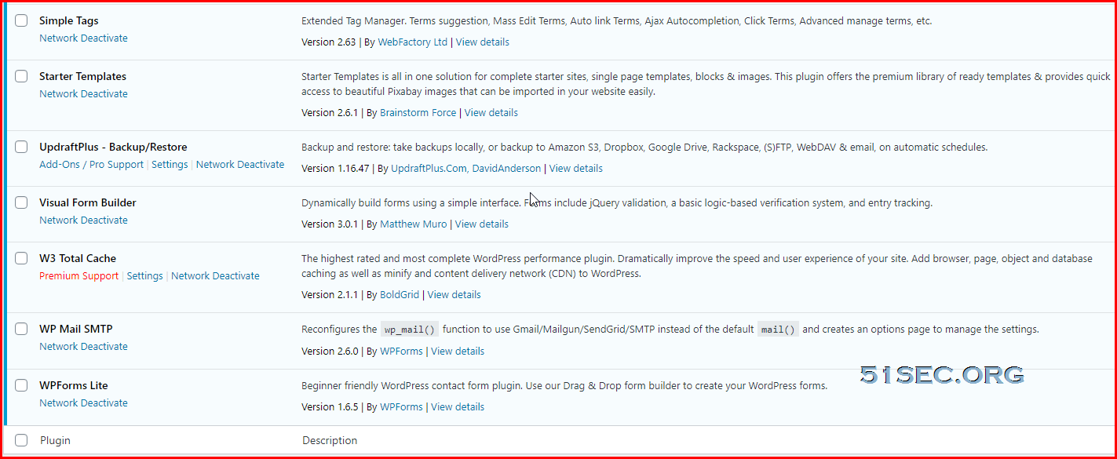Screen dimensions: 1117x459
Task: Network Deactivate UpdraftPlus plugin
Action: click(x=240, y=164)
